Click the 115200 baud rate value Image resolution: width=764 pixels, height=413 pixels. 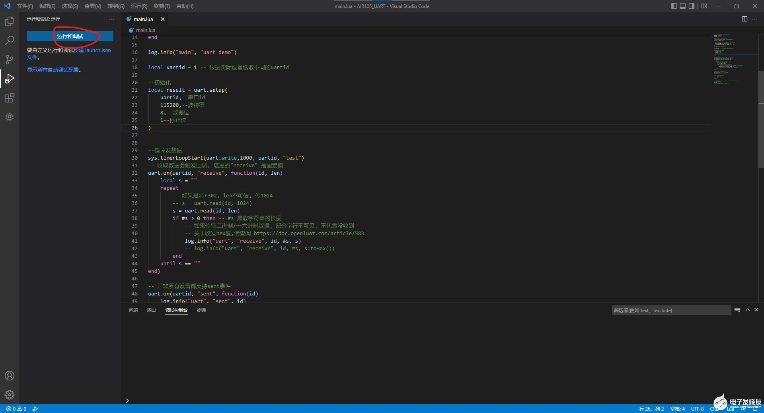point(170,105)
